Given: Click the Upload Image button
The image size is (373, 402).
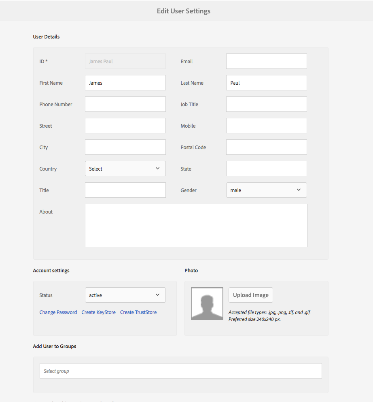Looking at the screenshot, I should tap(250, 295).
